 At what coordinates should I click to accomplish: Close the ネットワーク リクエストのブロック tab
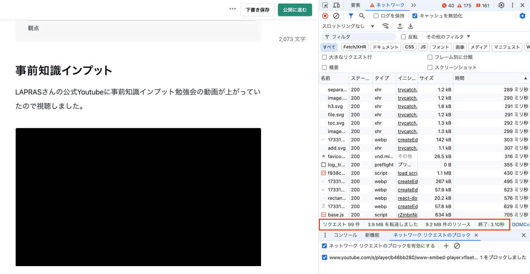pos(476,235)
